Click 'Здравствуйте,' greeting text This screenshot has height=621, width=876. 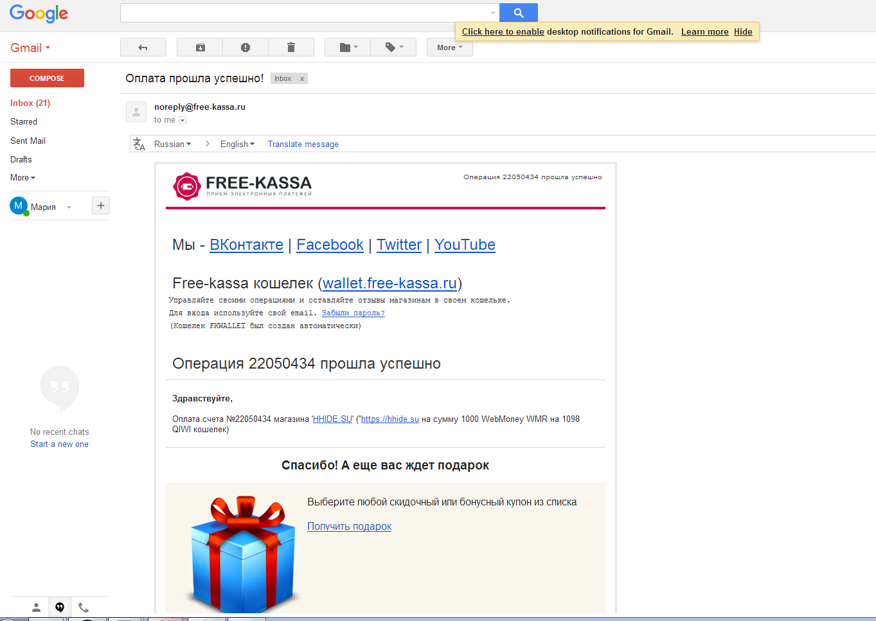tap(202, 399)
